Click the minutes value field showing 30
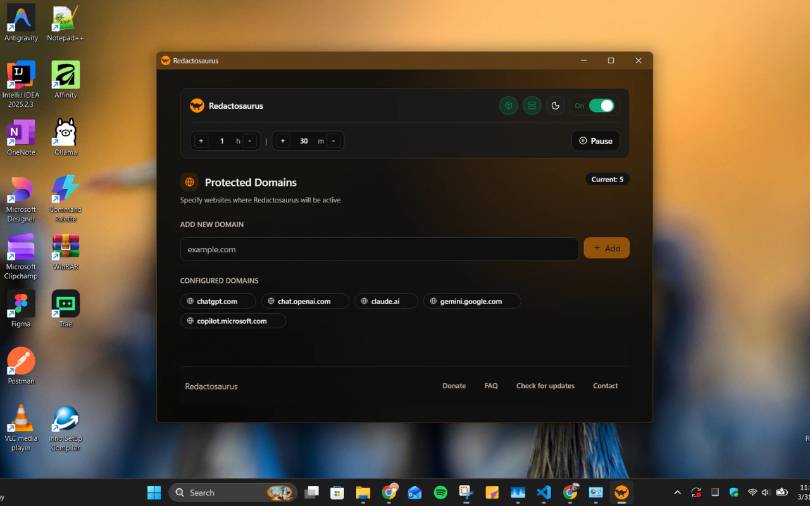The height and width of the screenshot is (506, 810). coord(304,141)
